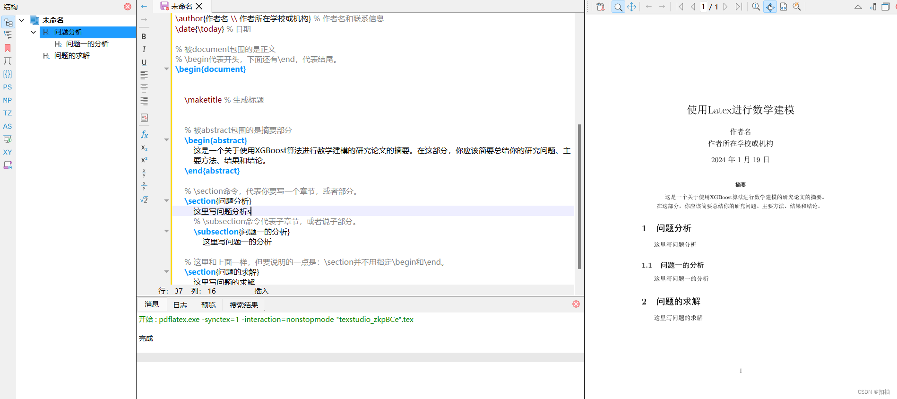Select magnifier tool in PDF viewer
The image size is (897, 399).
pyautogui.click(x=618, y=7)
